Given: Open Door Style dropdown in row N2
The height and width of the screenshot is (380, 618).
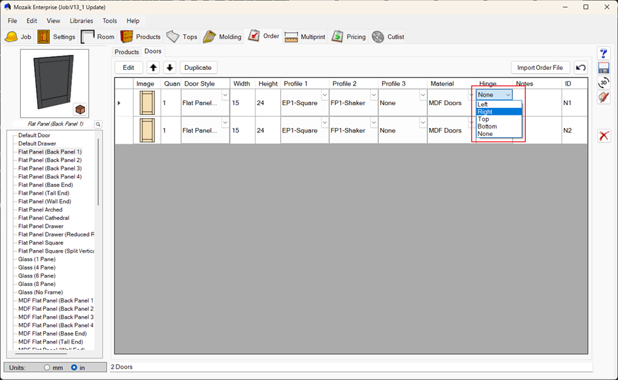Looking at the screenshot, I should pos(225,123).
